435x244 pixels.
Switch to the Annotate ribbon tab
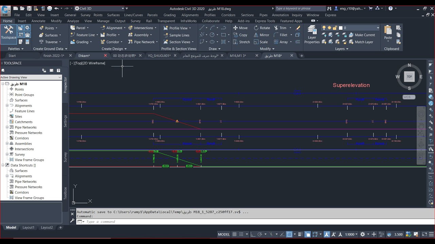point(38,21)
